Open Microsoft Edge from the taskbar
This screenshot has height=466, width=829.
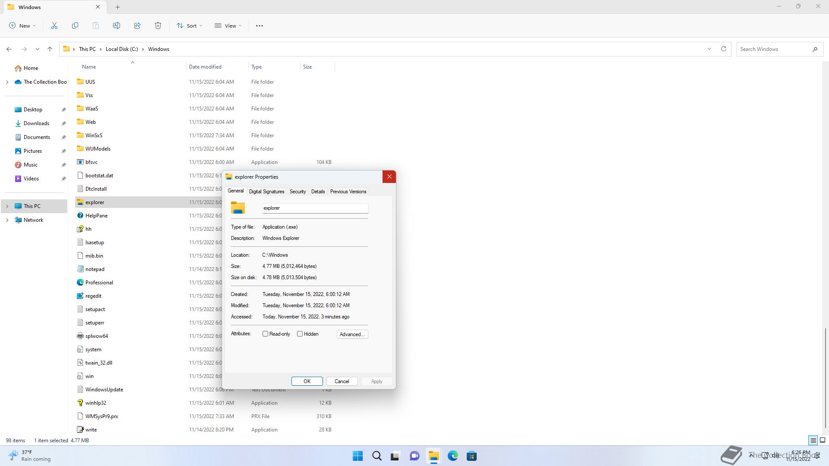coord(452,456)
